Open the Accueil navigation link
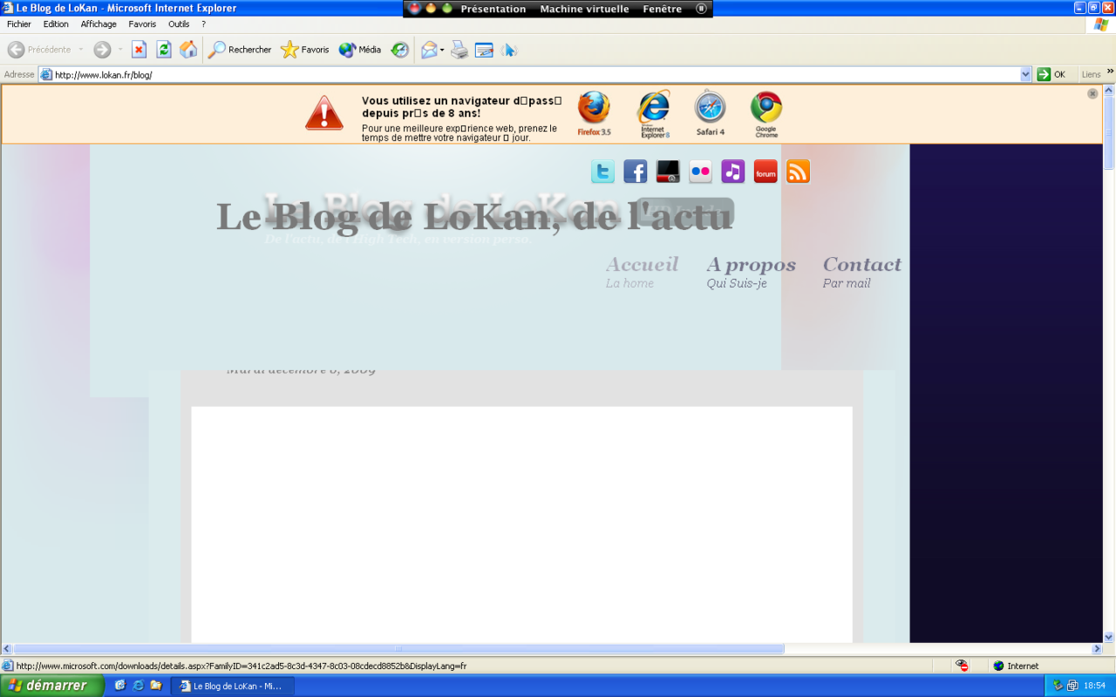Screen dimensions: 1116x697 point(642,271)
